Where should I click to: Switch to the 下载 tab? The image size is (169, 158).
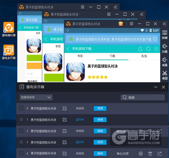point(112,56)
